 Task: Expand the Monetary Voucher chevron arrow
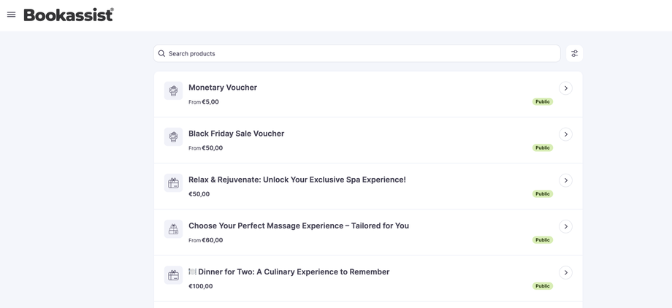[x=565, y=88]
